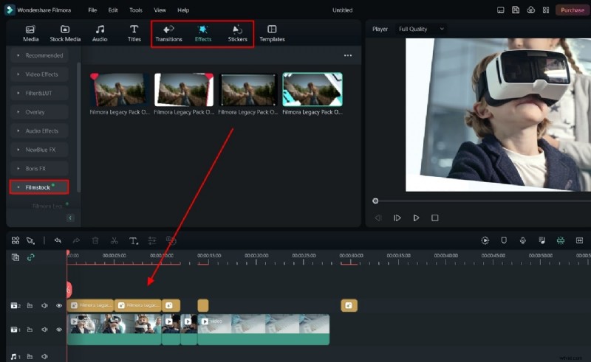Expand the Recommended category
The width and height of the screenshot is (591, 362).
(40, 55)
